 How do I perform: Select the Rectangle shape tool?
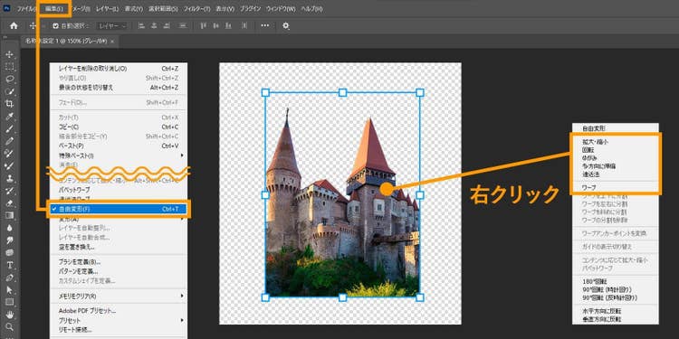pyautogui.click(x=9, y=302)
